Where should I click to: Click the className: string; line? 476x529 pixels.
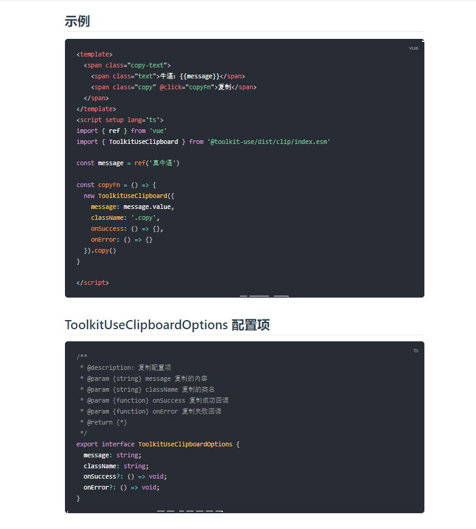(116, 466)
